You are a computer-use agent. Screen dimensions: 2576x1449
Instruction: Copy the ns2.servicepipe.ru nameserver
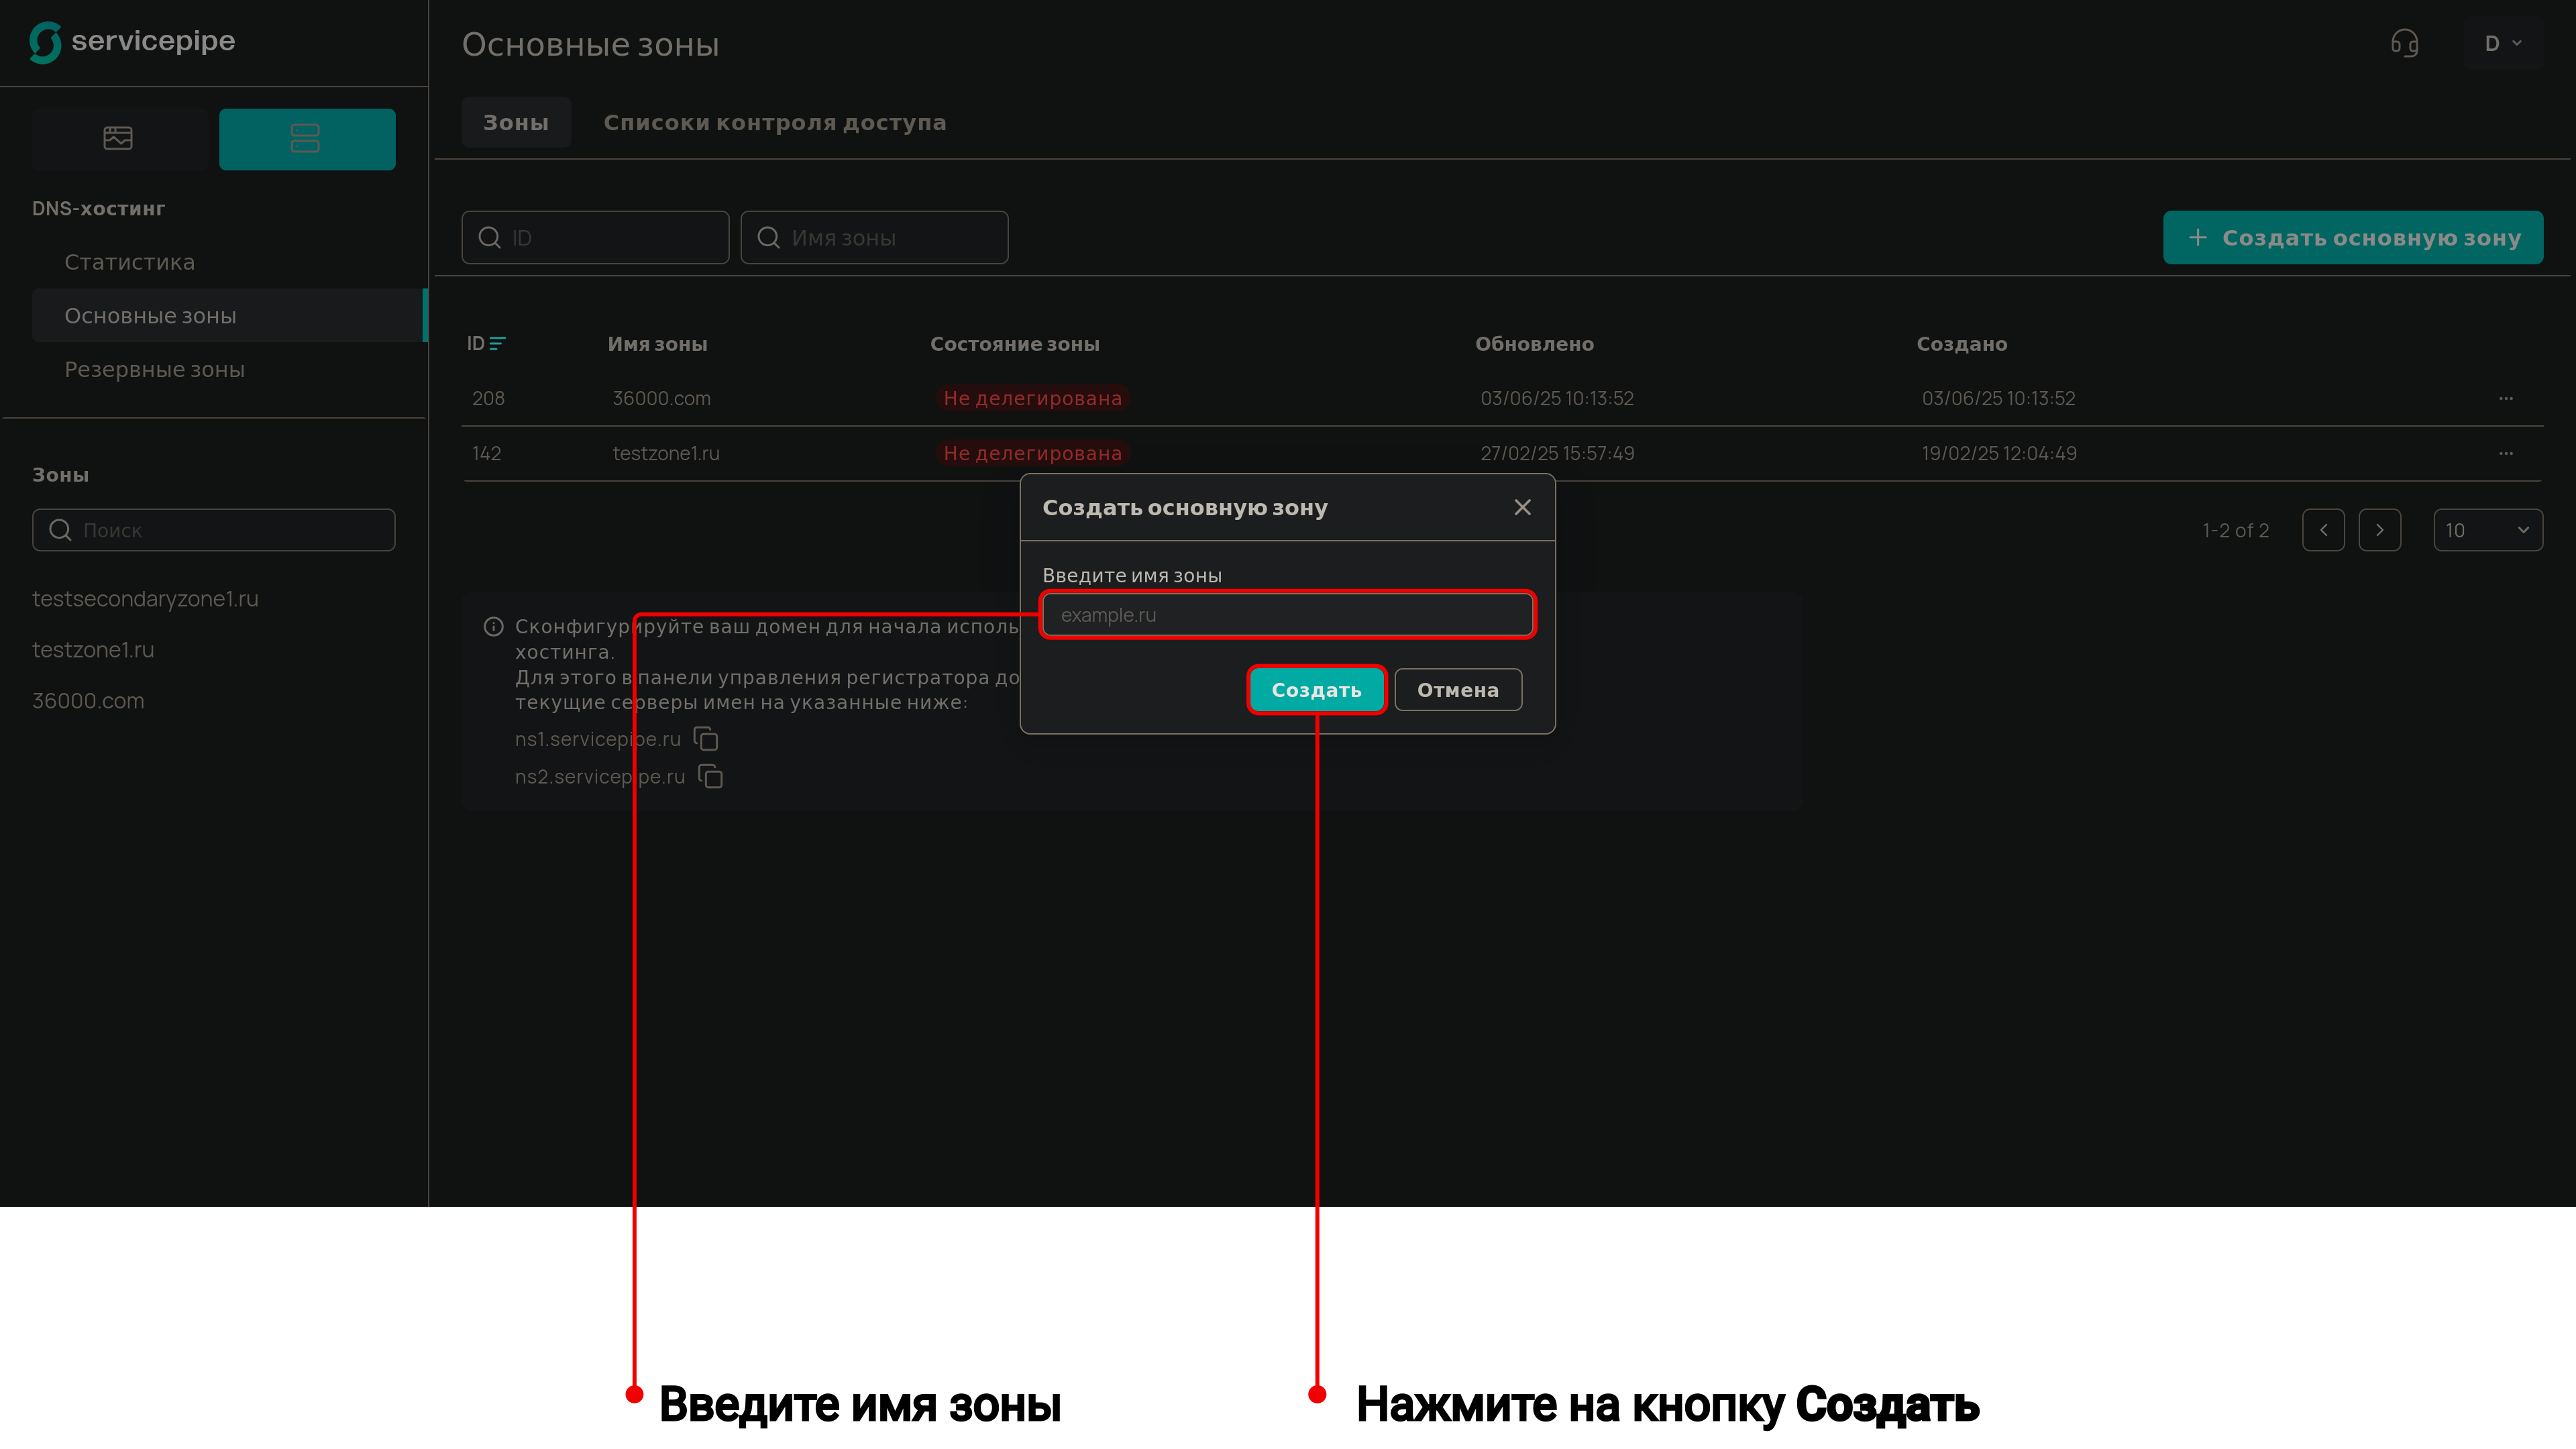click(710, 776)
